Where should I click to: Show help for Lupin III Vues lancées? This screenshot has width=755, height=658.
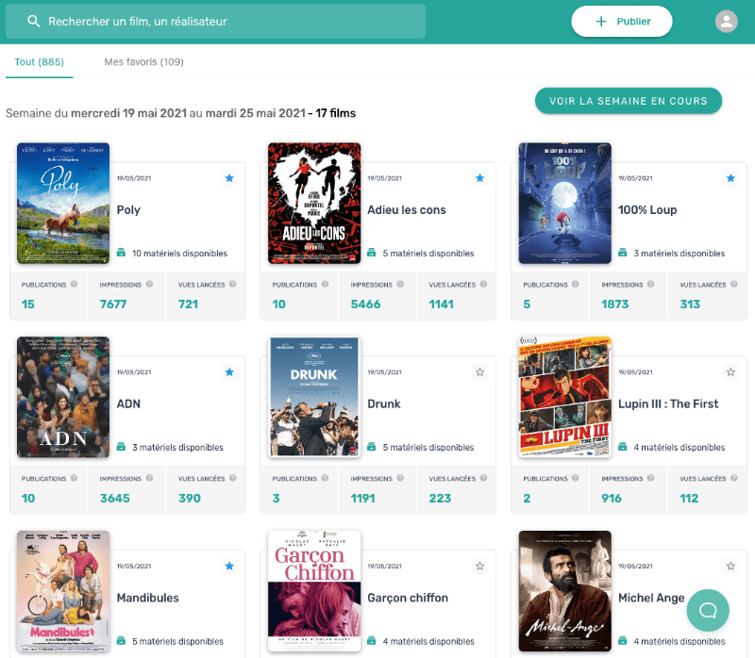734,478
